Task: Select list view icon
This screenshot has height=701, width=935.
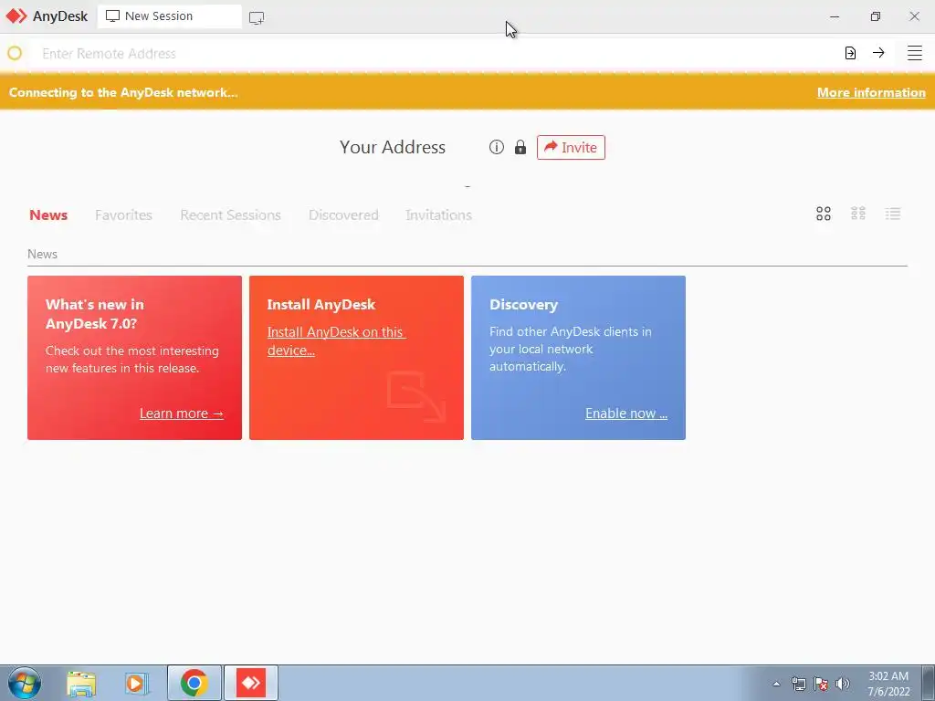Action: (x=893, y=214)
